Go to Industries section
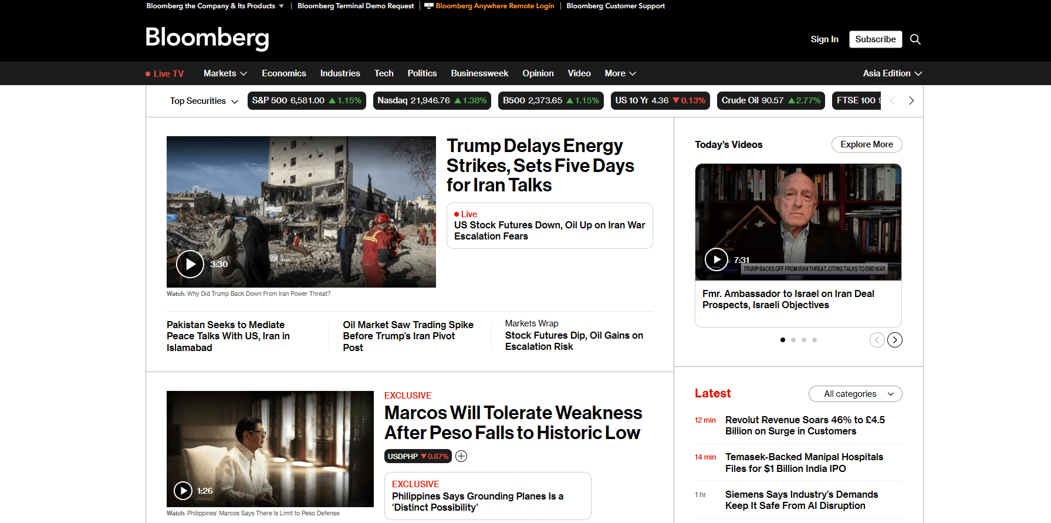Screen dimensions: 1051x523 [340, 73]
